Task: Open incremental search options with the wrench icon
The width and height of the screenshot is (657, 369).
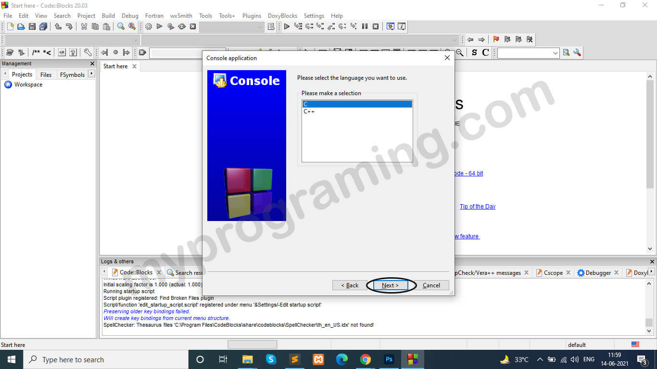Action: [x=577, y=53]
